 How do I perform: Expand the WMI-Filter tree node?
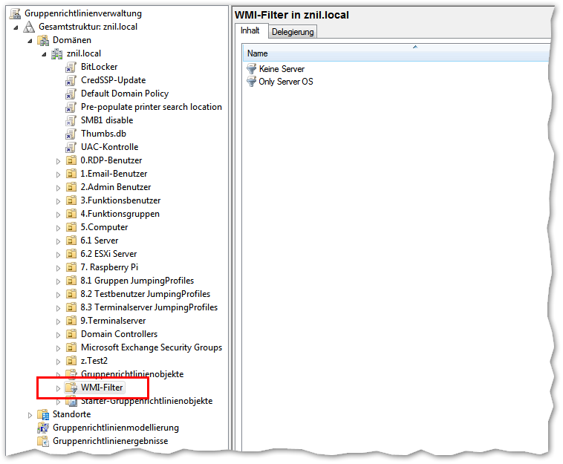tap(58, 388)
